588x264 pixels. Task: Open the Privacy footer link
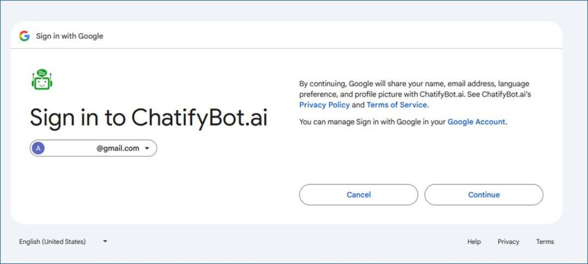508,242
